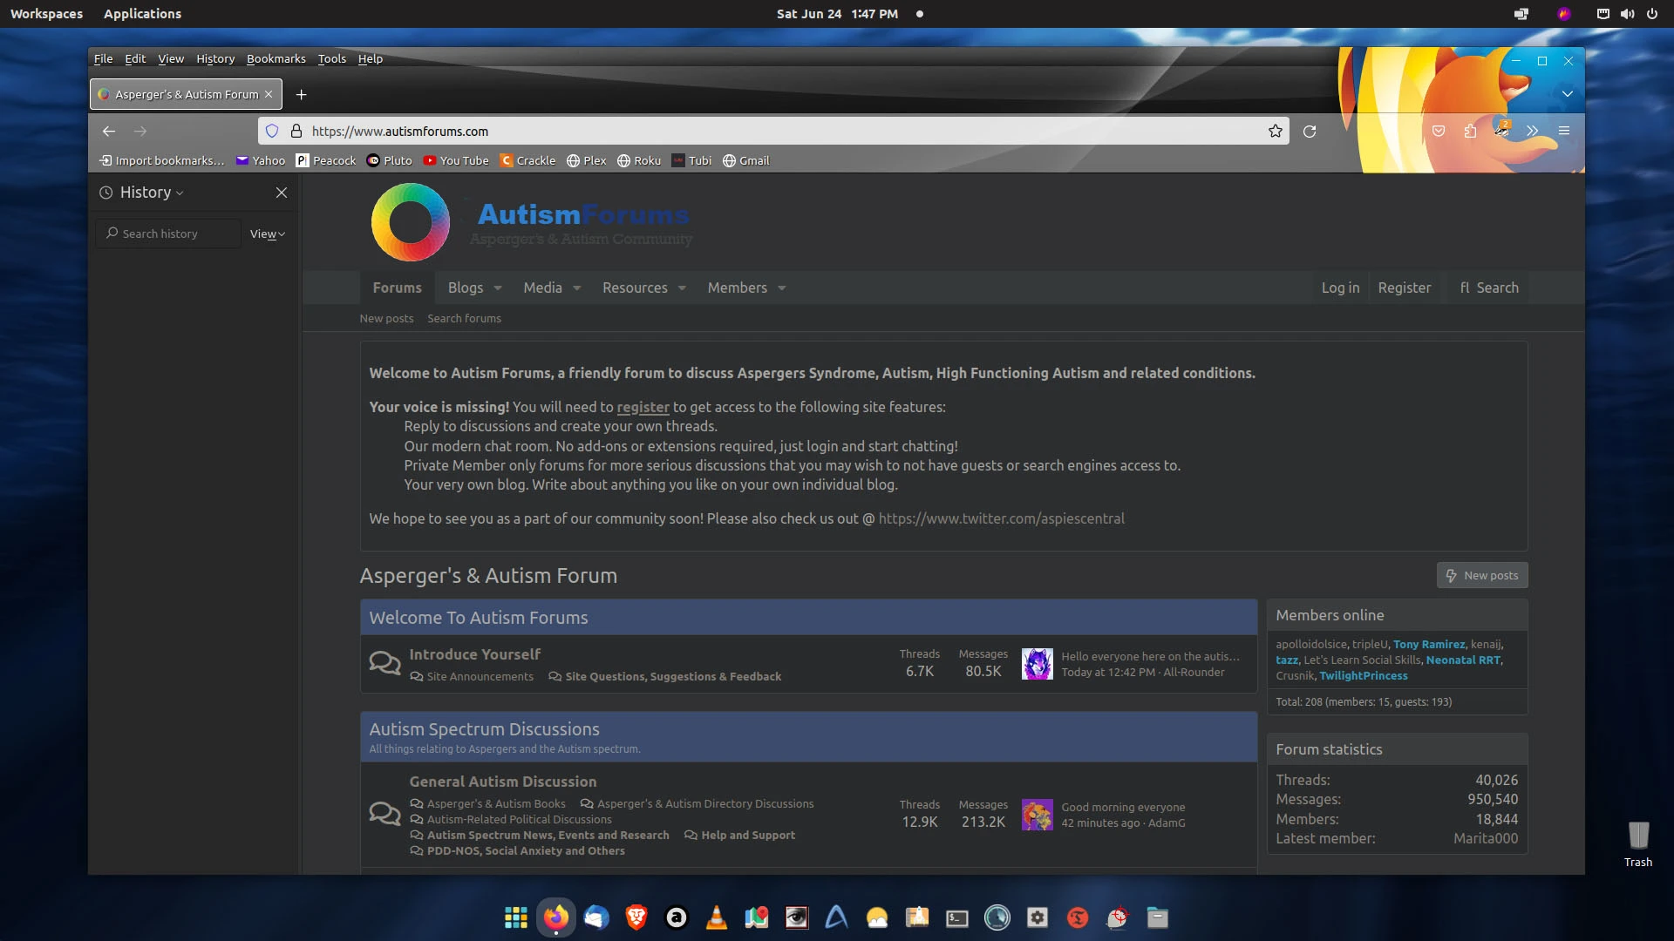Show more toolbar tools overflow

click(1533, 131)
